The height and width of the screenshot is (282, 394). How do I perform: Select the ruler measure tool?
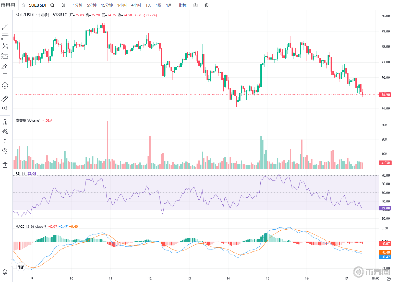pos(5,98)
